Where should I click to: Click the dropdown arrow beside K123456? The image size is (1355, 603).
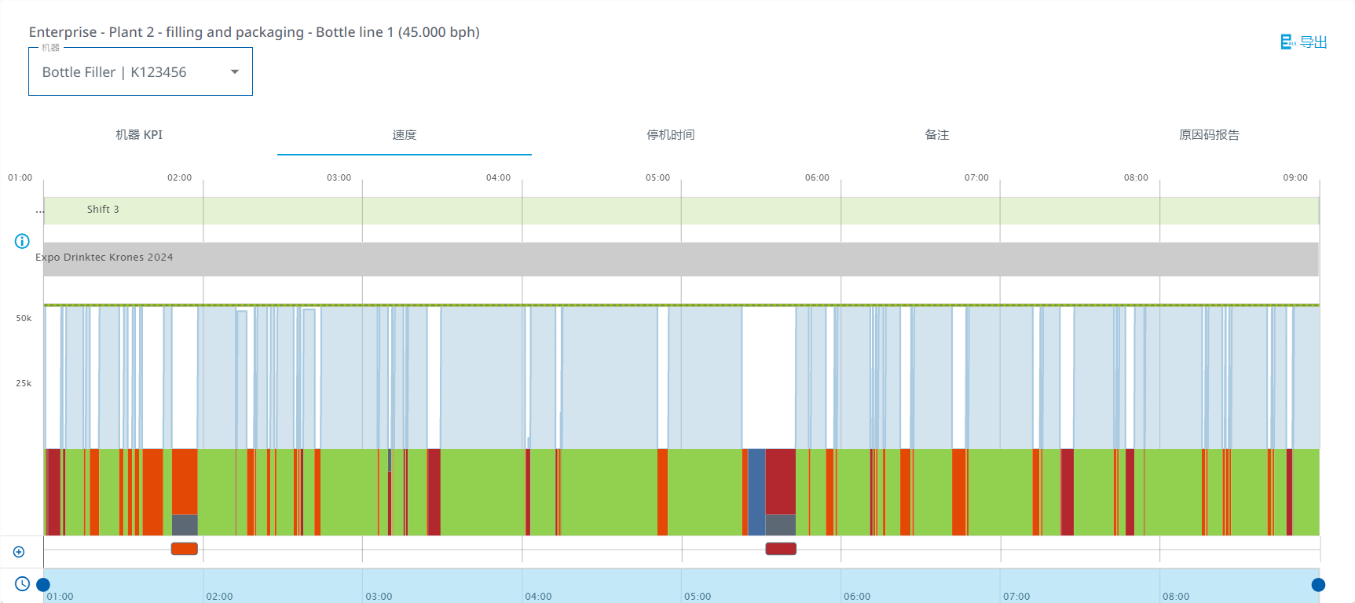pyautogui.click(x=234, y=72)
